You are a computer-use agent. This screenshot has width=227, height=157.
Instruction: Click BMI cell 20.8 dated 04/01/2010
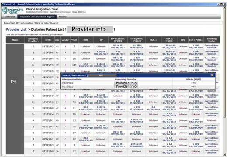tap(86, 102)
